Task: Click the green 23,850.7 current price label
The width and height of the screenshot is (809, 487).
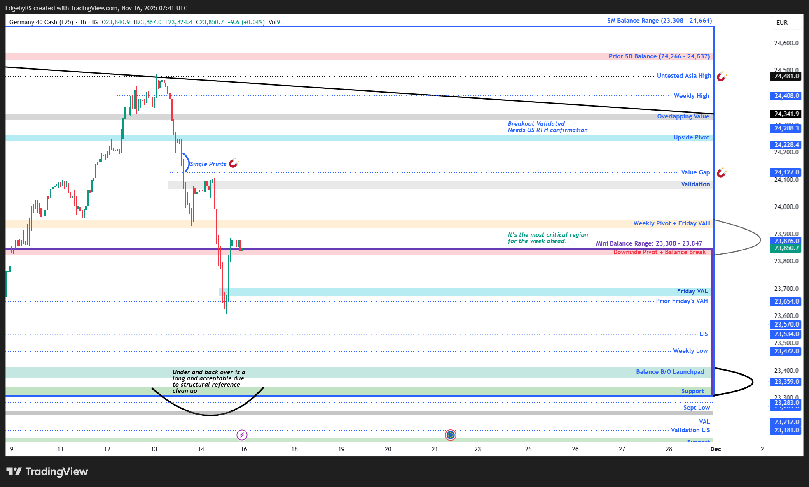Action: (786, 248)
